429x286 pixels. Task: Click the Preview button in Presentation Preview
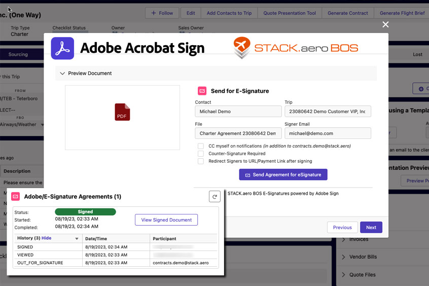tap(415, 181)
